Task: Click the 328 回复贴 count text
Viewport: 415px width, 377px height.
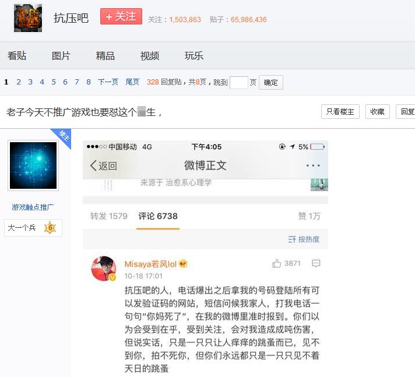Action: 164,82
